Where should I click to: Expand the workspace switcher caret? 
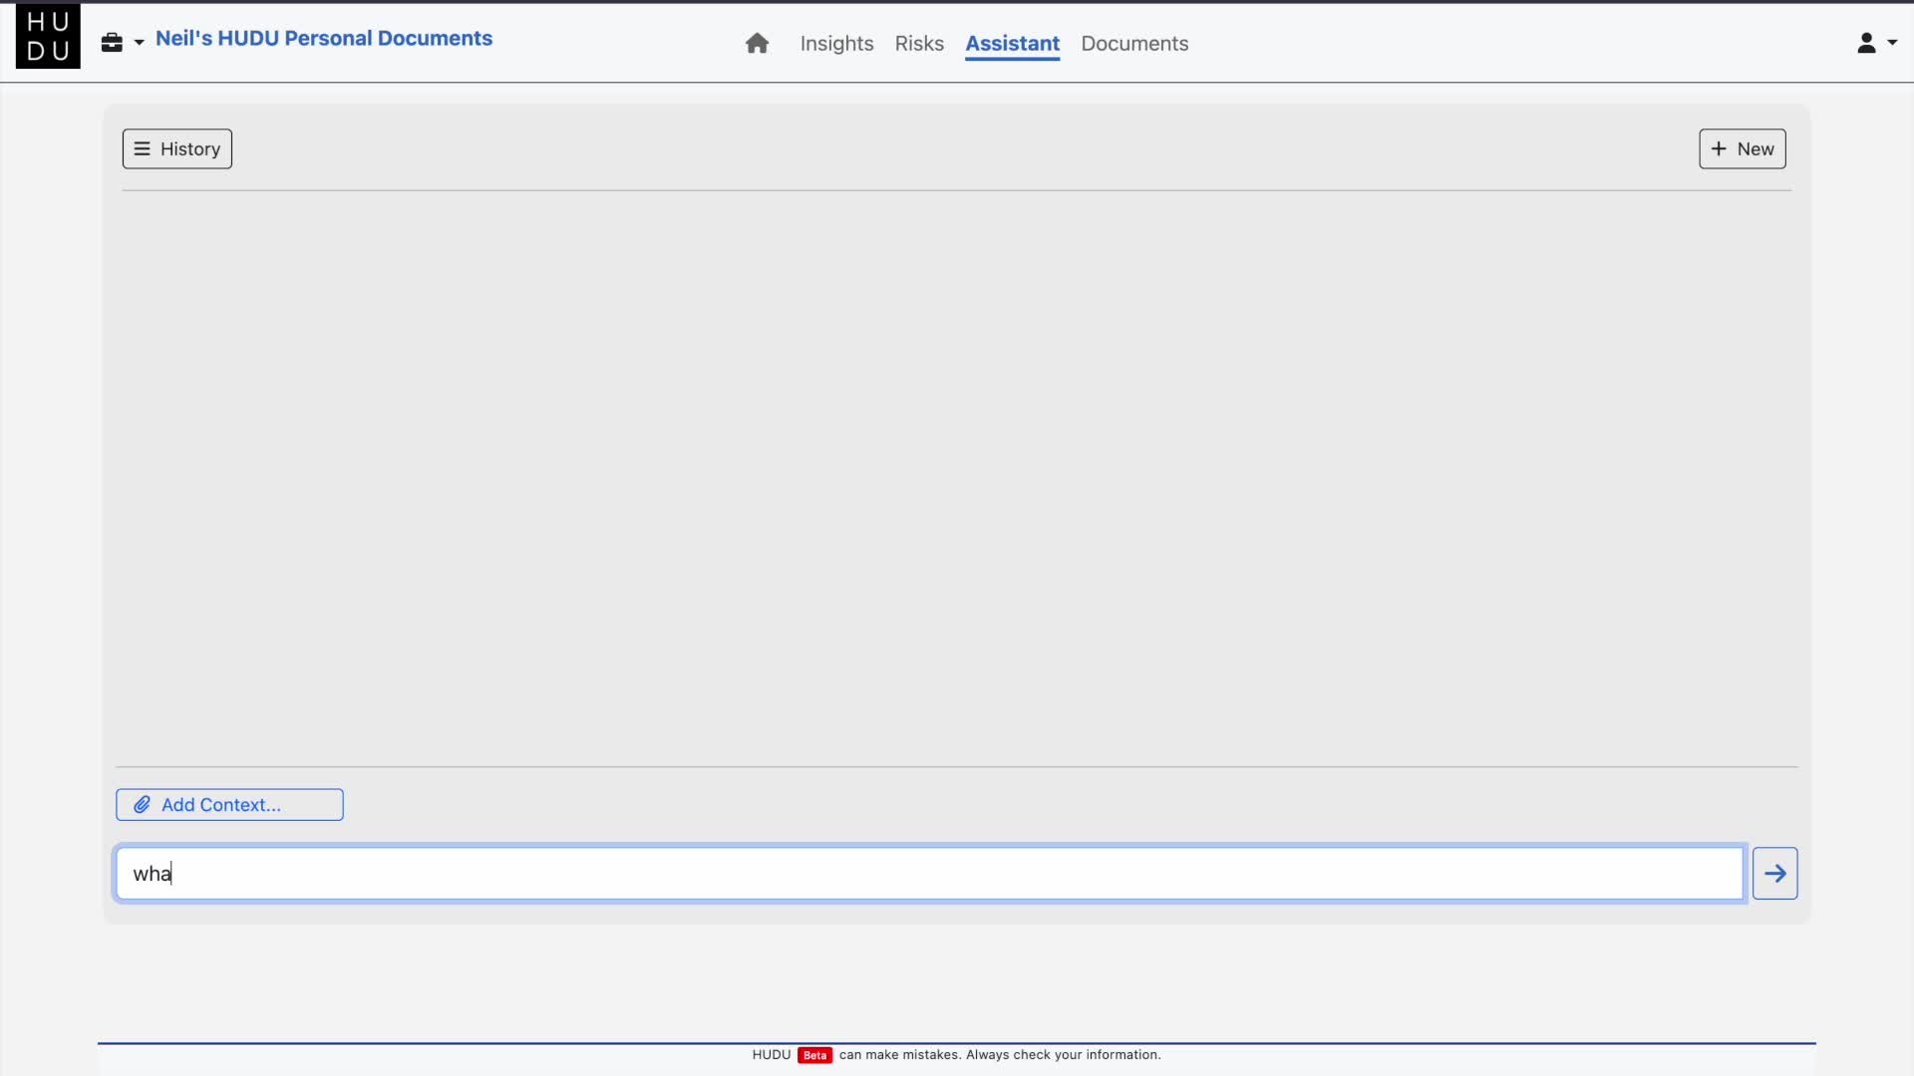coord(140,42)
